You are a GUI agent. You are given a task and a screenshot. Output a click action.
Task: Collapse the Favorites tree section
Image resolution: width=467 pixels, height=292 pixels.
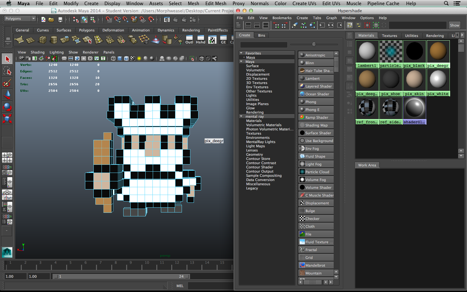[x=241, y=53]
